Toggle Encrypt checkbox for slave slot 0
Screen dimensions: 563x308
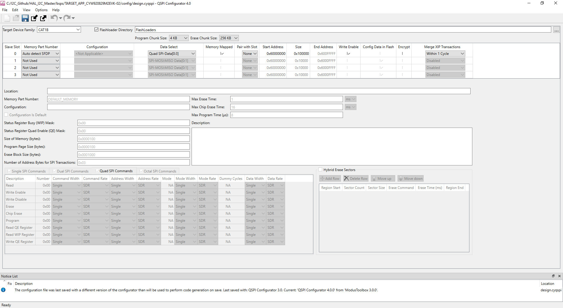coord(402,54)
